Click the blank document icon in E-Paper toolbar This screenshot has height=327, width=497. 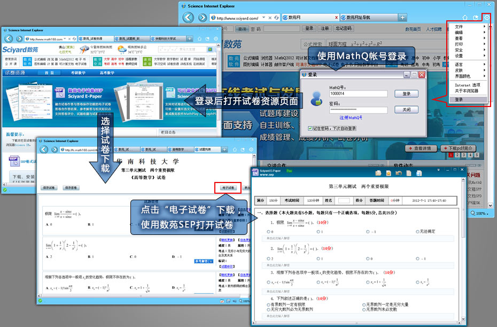click(x=409, y=173)
